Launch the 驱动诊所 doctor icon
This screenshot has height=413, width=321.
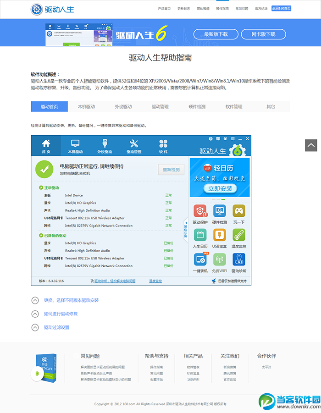[239, 259]
